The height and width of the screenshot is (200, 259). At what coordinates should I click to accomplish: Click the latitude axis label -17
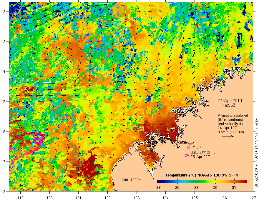coord(3,161)
